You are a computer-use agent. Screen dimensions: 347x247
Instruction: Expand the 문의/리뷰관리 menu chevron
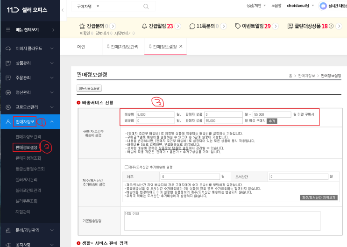52,230
